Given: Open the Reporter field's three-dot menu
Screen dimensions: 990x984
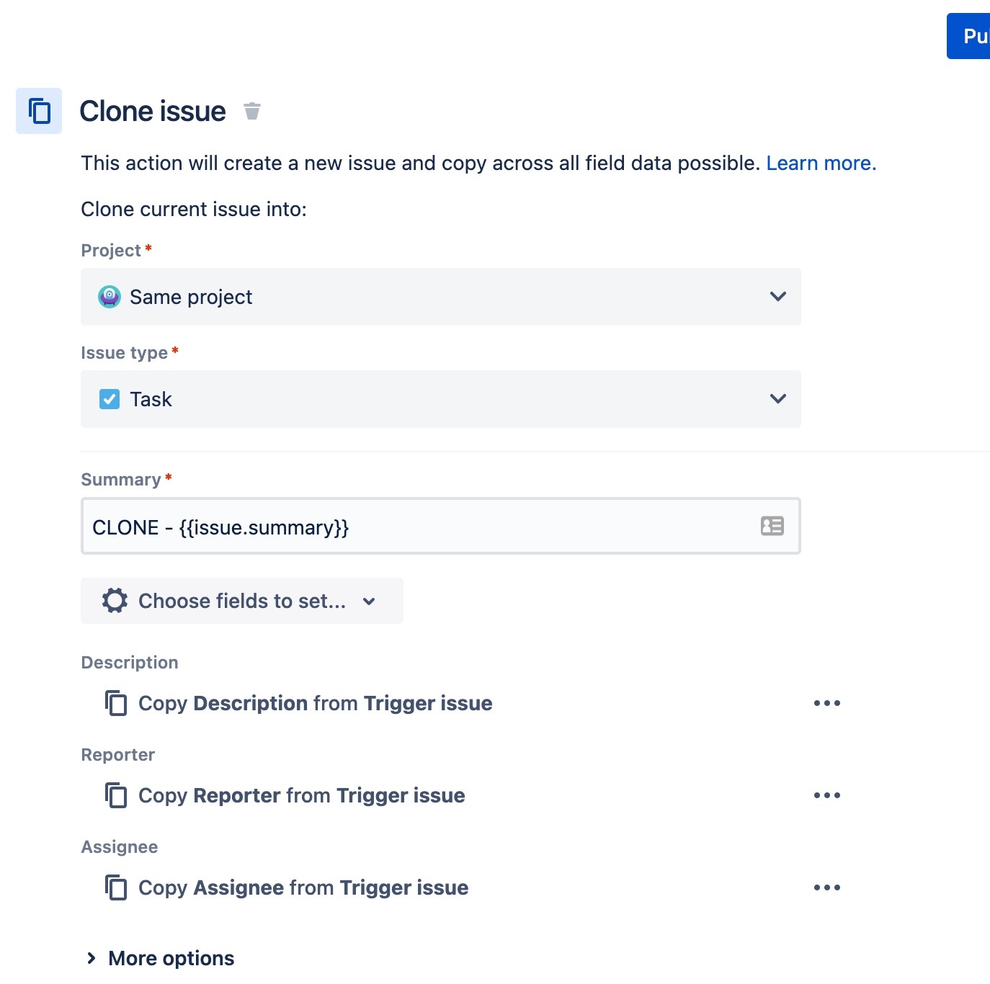Looking at the screenshot, I should (826, 795).
